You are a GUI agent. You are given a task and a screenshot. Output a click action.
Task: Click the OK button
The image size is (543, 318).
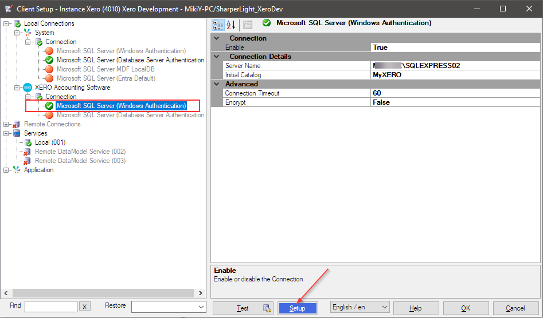(x=466, y=308)
